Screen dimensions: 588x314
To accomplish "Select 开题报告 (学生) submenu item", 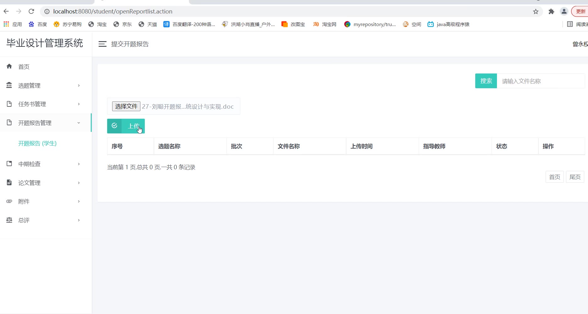I will tap(37, 143).
